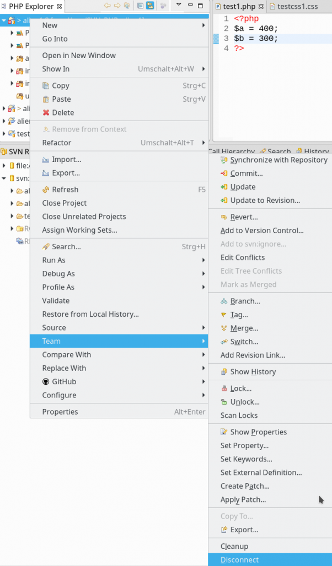The width and height of the screenshot is (332, 566).
Task: Click the Lock icon in Team submenu
Action: 224,389
